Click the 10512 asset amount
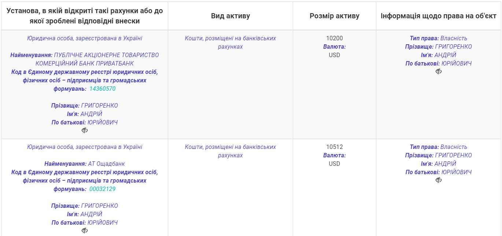This screenshot has width=502, height=236. click(335, 147)
